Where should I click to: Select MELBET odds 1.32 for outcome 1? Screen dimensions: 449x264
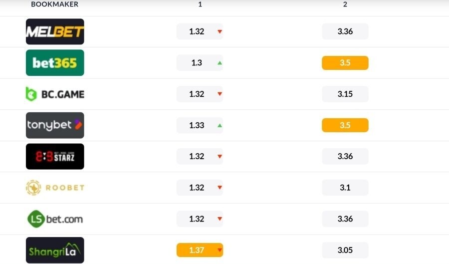tap(200, 31)
